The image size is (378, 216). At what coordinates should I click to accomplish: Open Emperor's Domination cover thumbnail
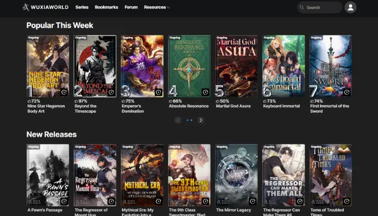[x=142, y=66]
